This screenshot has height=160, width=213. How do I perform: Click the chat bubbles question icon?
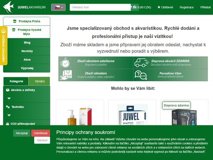(141, 75)
